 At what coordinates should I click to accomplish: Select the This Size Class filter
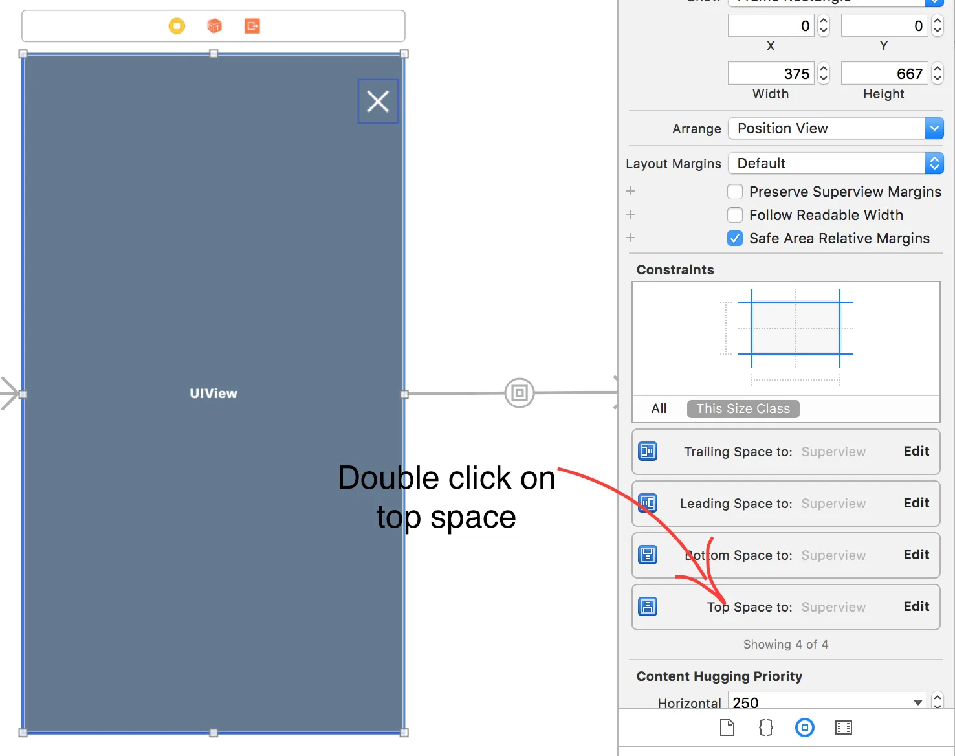click(x=743, y=408)
